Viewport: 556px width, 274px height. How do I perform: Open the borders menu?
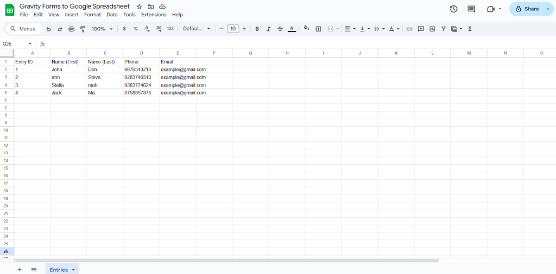[x=318, y=29]
